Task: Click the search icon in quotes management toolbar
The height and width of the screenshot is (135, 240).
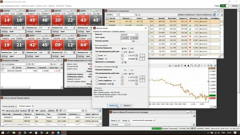Action: pos(136,15)
